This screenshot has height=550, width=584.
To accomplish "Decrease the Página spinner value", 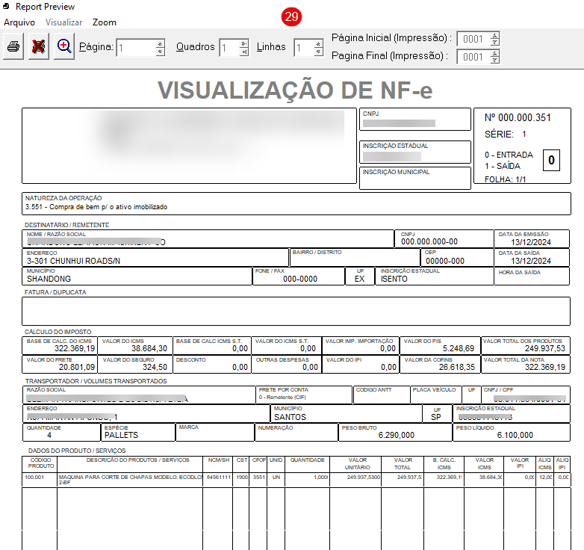I will pyautogui.click(x=160, y=52).
